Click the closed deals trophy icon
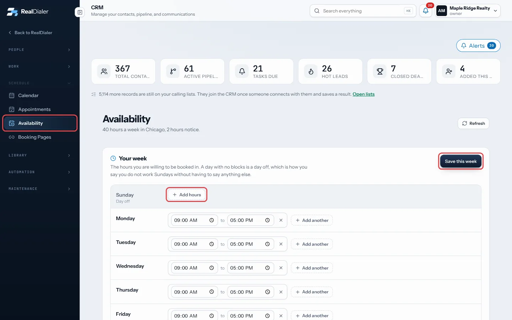 click(x=380, y=71)
